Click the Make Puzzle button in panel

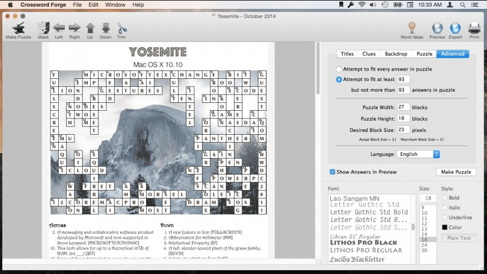[456, 172]
